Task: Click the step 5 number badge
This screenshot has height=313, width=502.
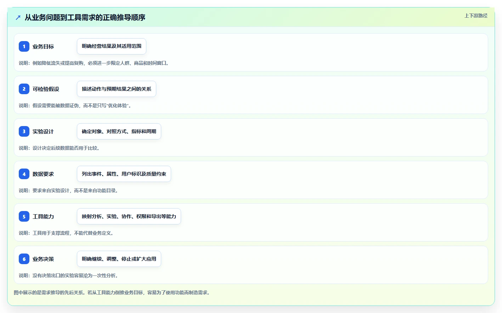Action: (24, 216)
